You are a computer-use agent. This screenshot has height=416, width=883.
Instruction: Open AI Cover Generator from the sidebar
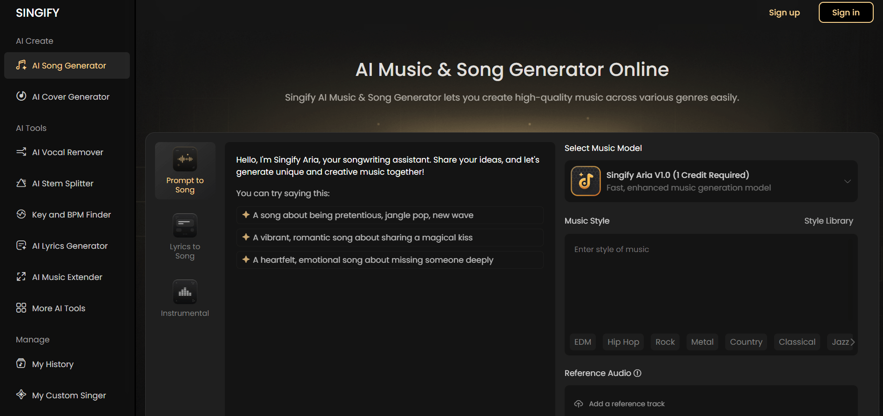tap(67, 97)
